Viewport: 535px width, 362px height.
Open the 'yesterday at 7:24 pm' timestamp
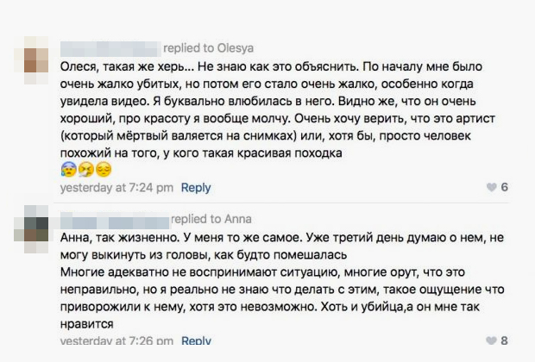point(116,188)
